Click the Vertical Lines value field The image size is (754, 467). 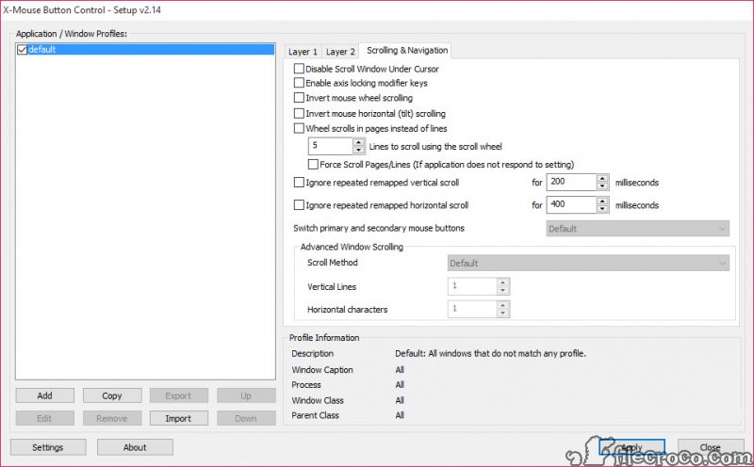472,286
